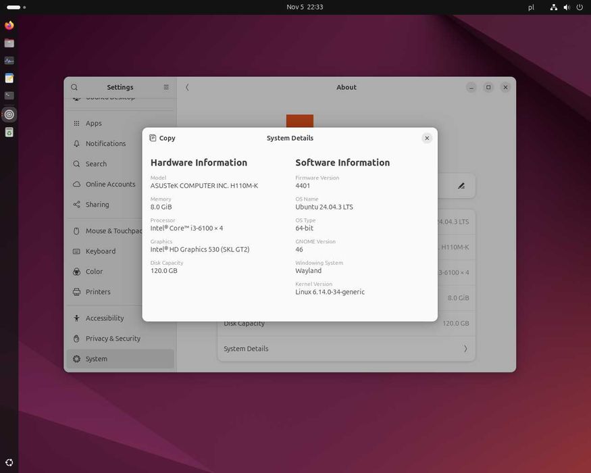The image size is (591, 473).
Task: Expand the System Details row chevron
Action: [465, 349]
